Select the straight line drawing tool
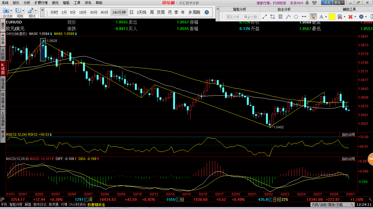The width and height of the screenshot is (373, 209). click(x=264, y=17)
